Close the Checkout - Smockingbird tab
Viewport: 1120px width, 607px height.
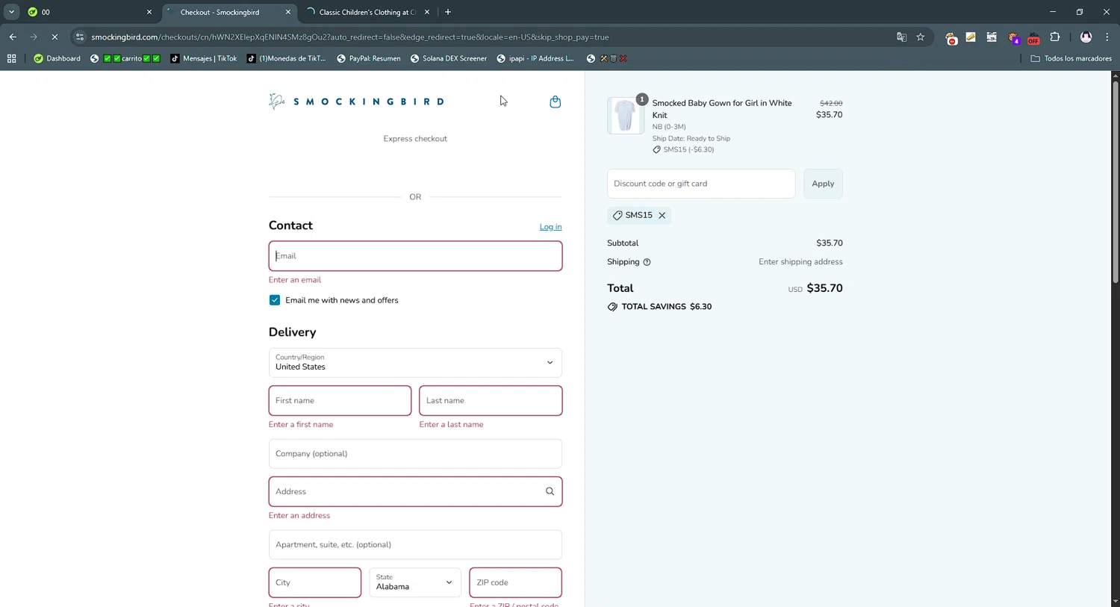coord(288,12)
